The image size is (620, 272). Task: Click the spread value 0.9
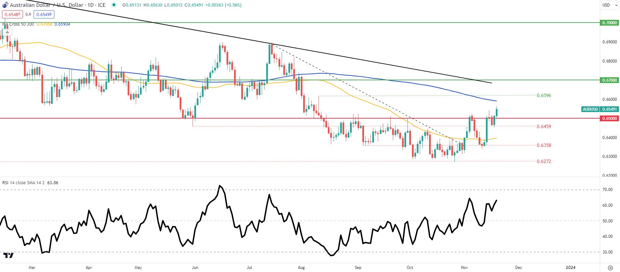[x=28, y=14]
